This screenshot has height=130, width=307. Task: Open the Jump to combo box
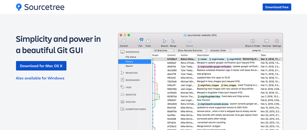click(272, 50)
